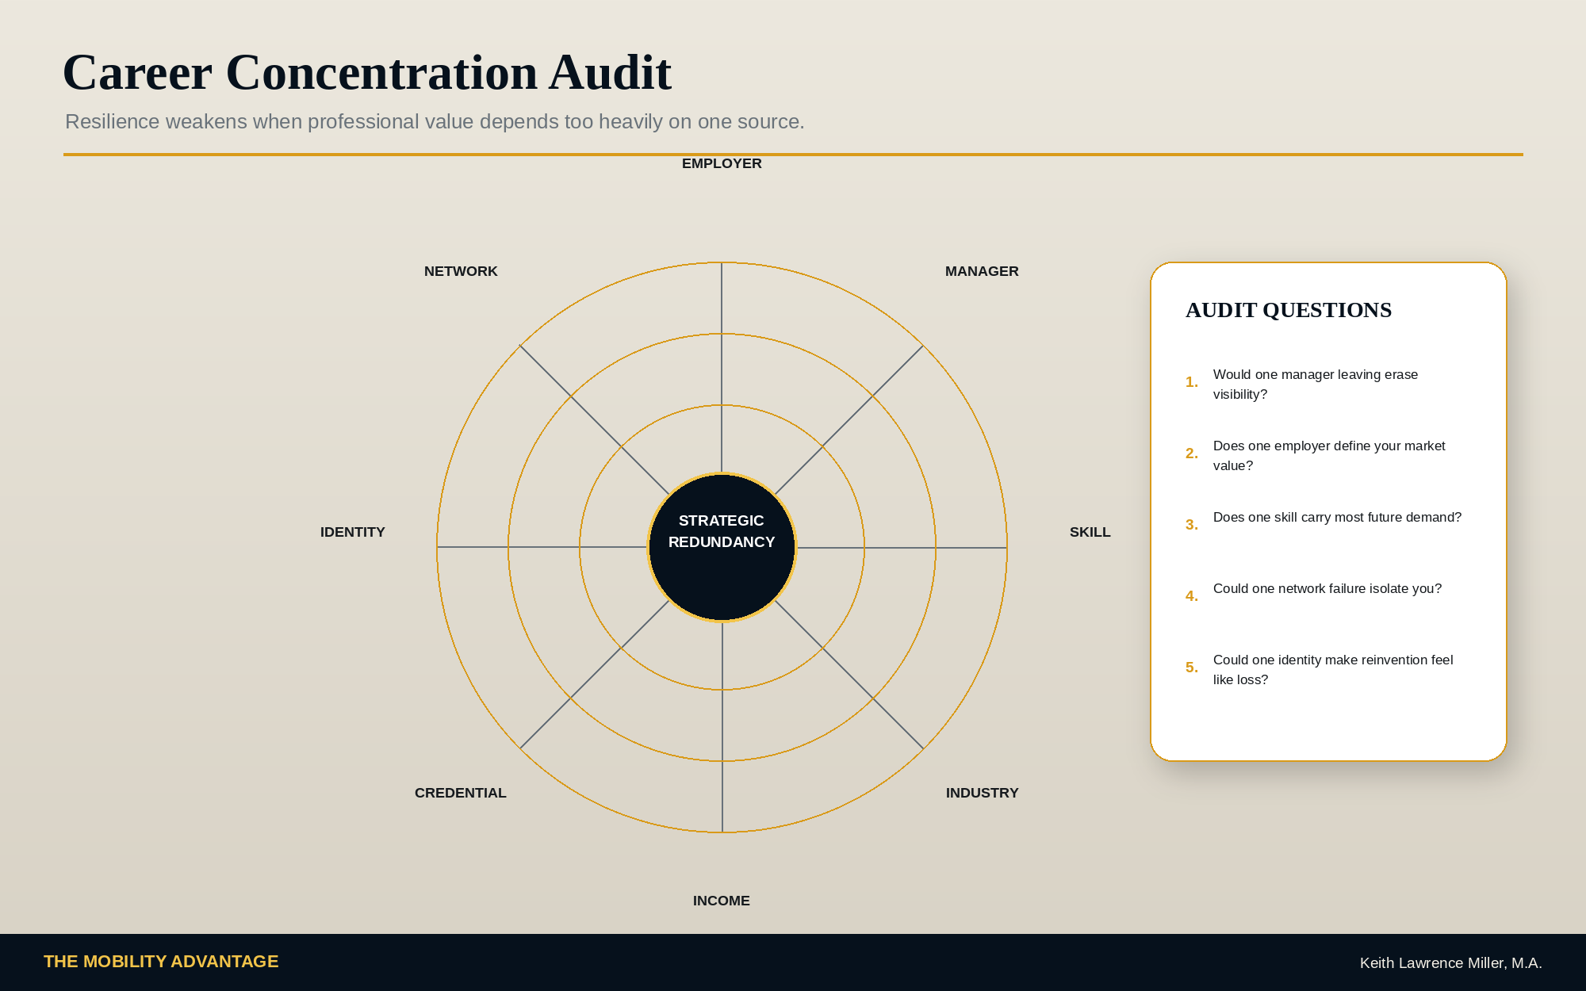
Task: Click the NETWORK spoke label
Action: 461,271
